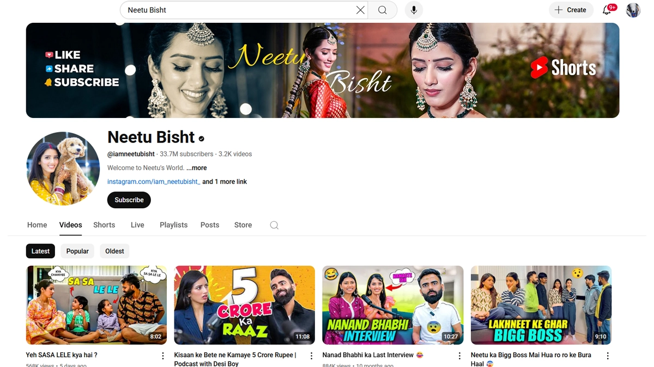Open options for Yeh SASA LELE video

point(163,356)
